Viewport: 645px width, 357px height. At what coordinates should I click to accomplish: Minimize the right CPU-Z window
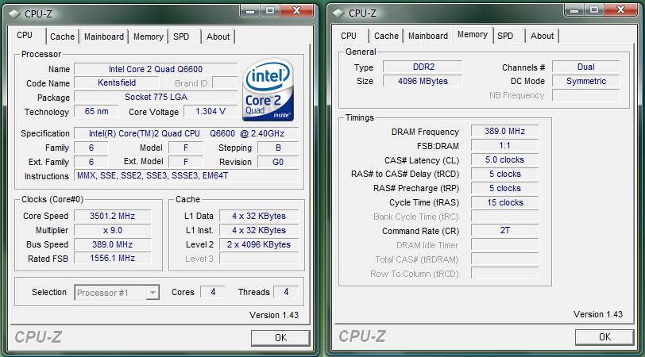(x=574, y=10)
